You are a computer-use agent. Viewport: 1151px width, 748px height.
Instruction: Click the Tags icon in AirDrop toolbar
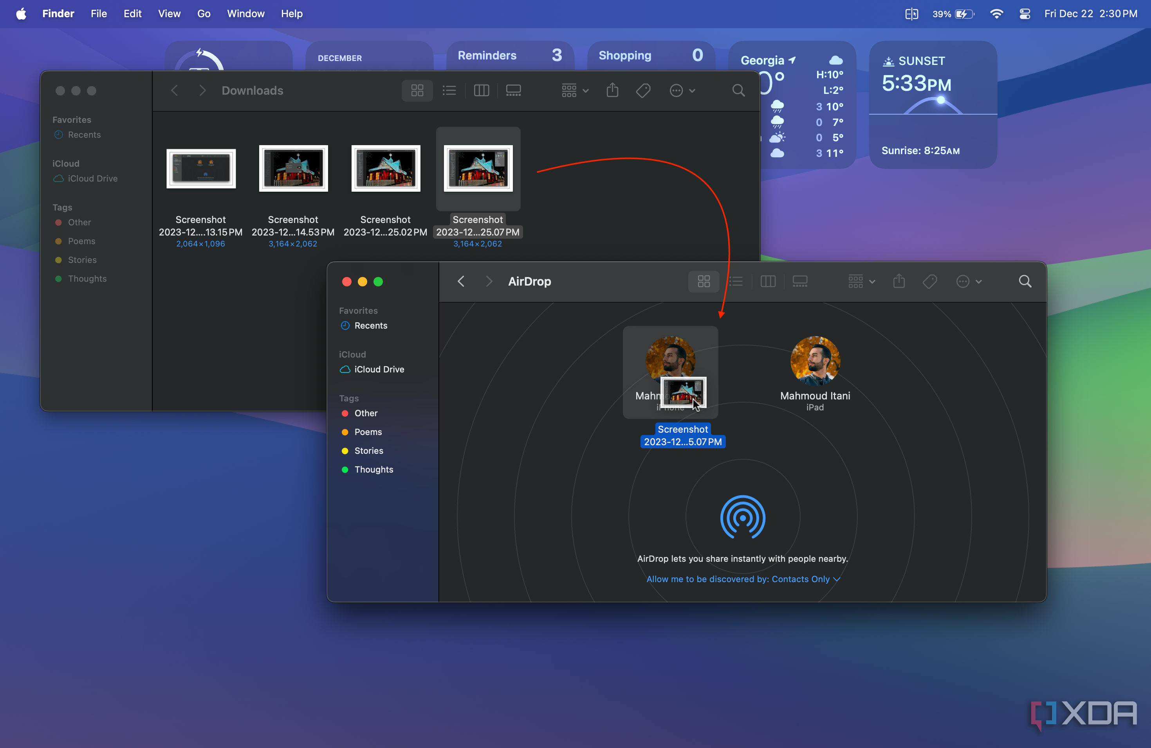point(929,281)
